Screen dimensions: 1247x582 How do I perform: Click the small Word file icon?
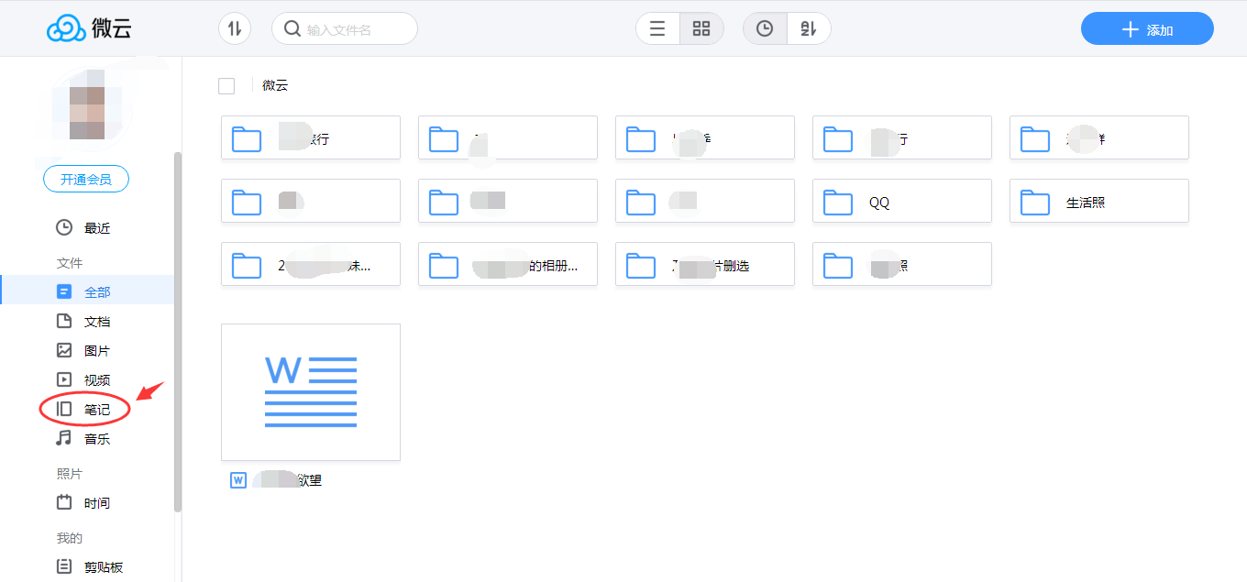(238, 479)
